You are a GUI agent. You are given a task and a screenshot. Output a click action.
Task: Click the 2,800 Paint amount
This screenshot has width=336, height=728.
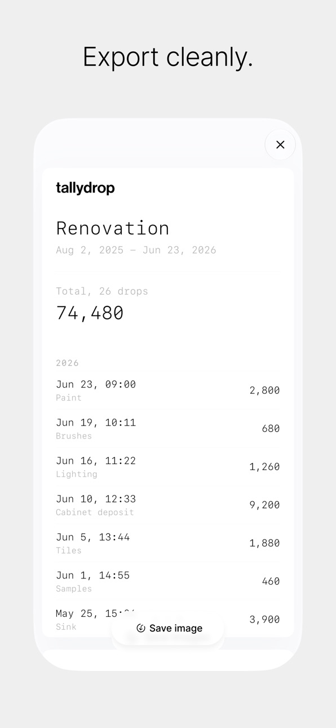click(264, 391)
